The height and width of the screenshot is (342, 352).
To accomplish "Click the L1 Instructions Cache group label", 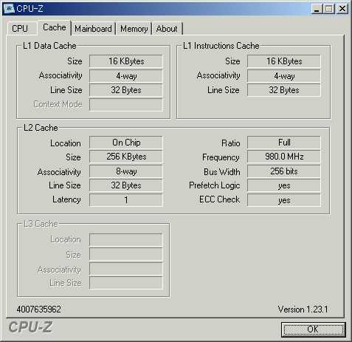I will point(221,46).
